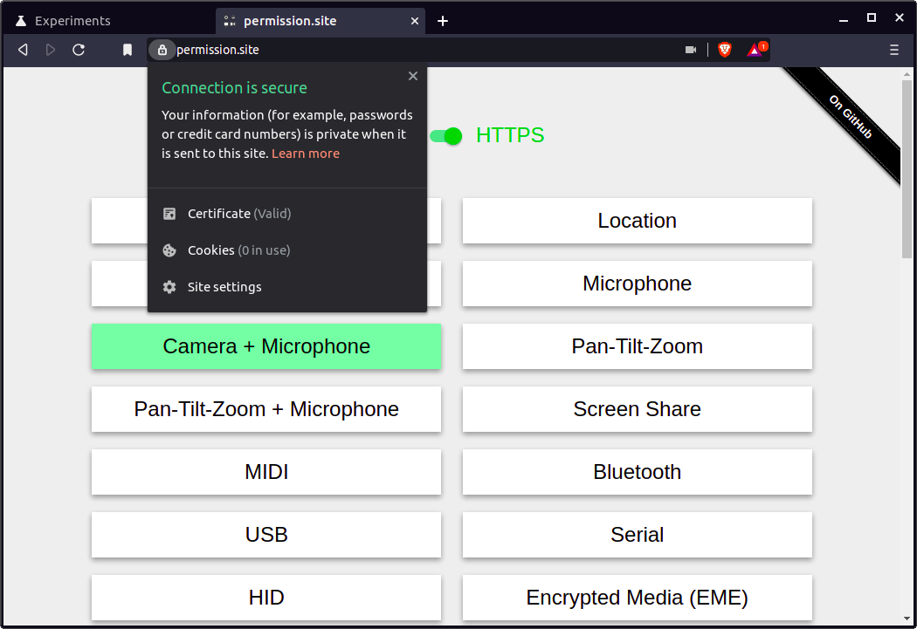Switch to the Experiments tab
The width and height of the screenshot is (917, 629).
108,21
